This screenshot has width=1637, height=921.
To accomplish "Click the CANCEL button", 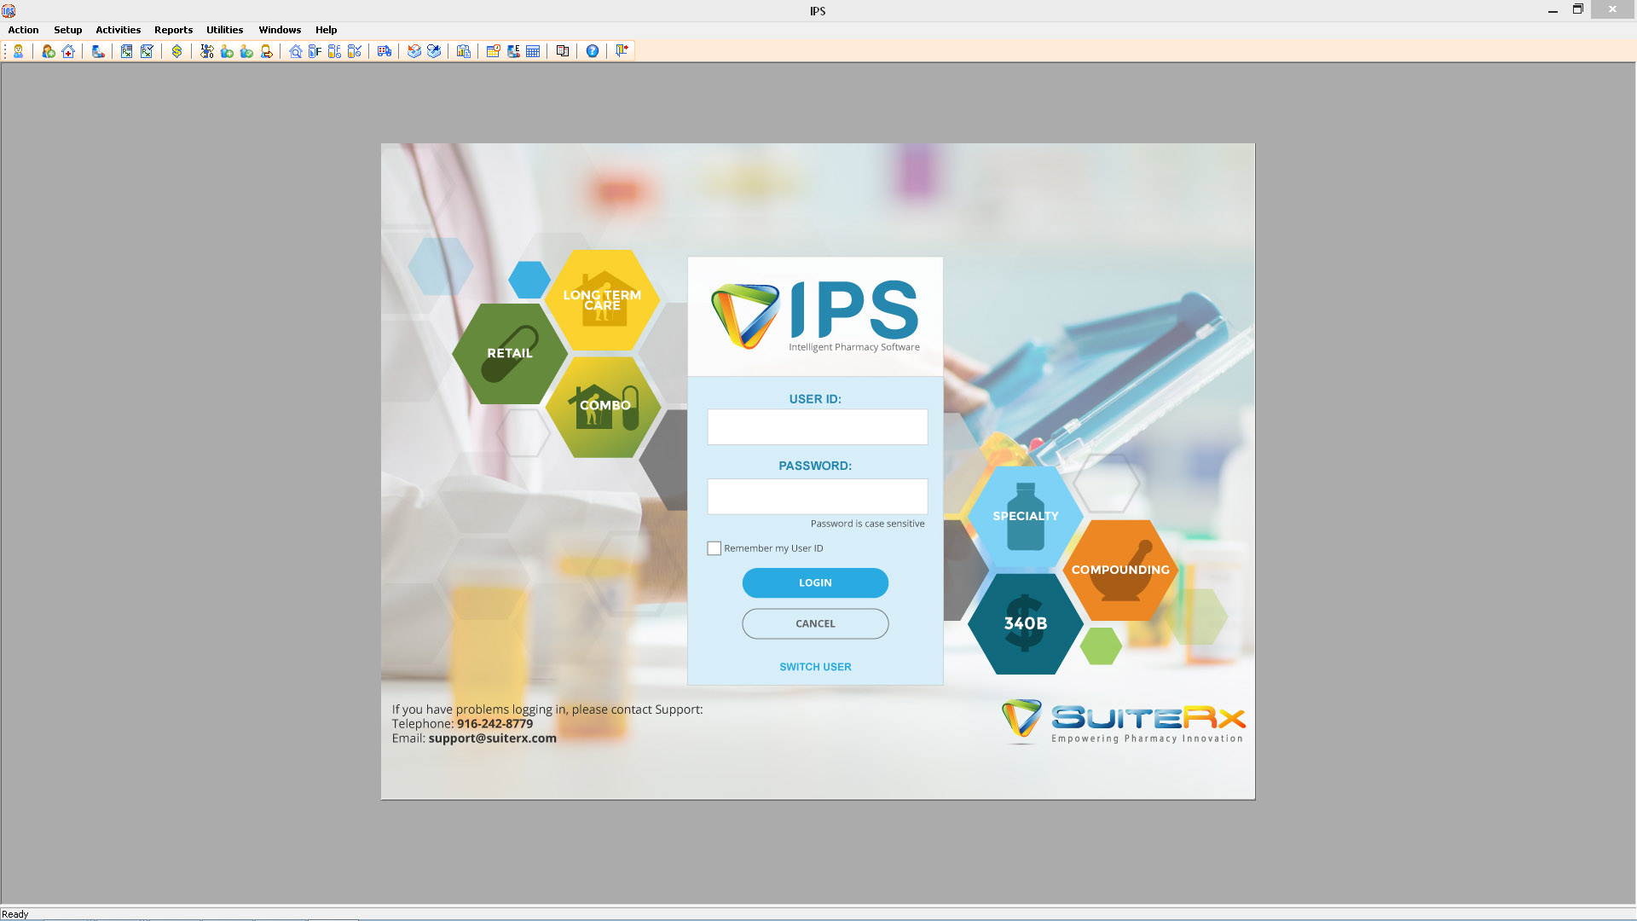I will 815,623.
